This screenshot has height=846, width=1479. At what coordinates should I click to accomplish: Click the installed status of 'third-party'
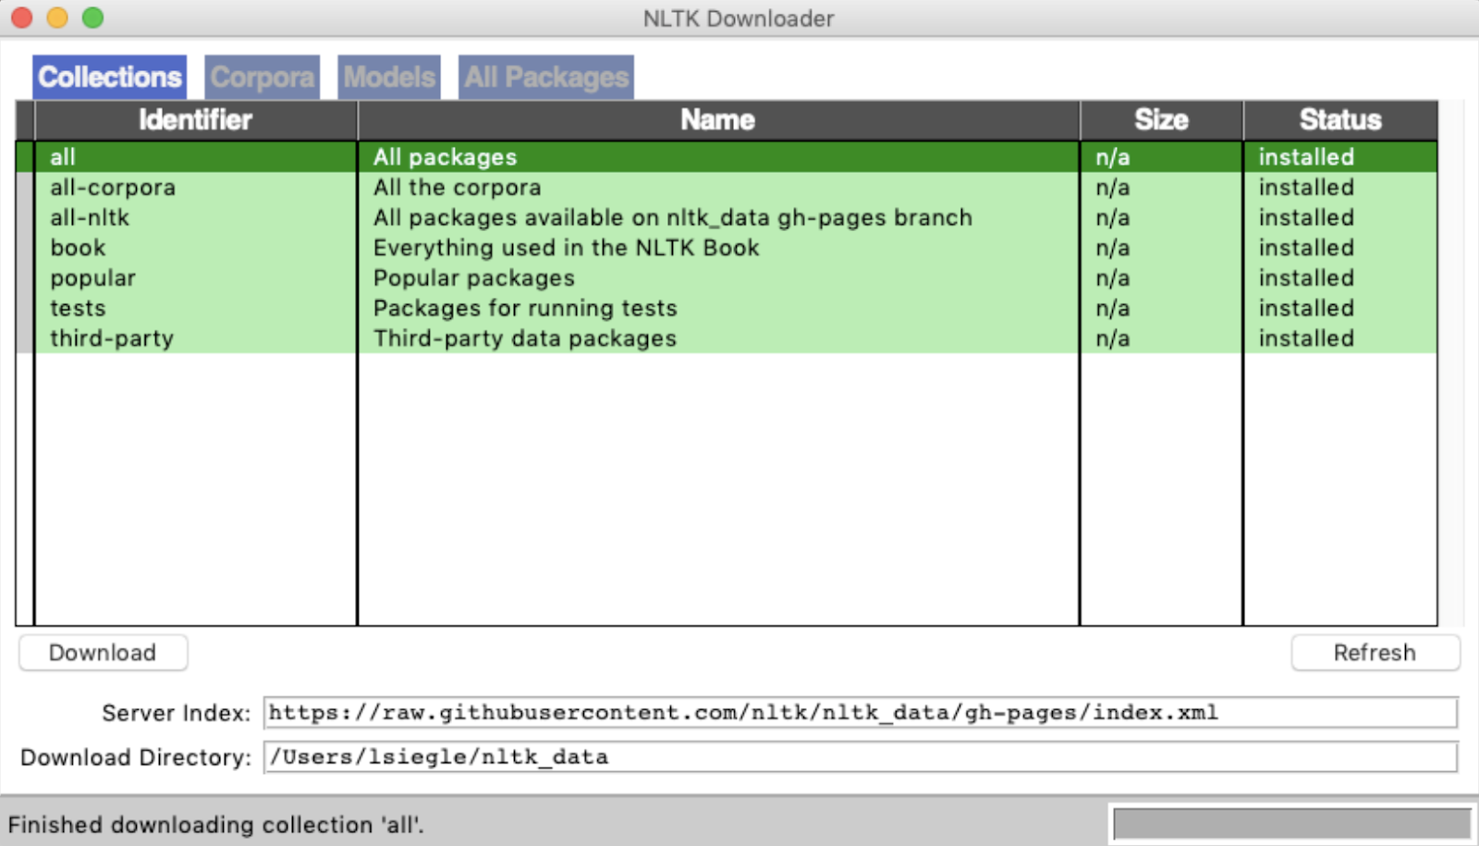pos(1305,338)
